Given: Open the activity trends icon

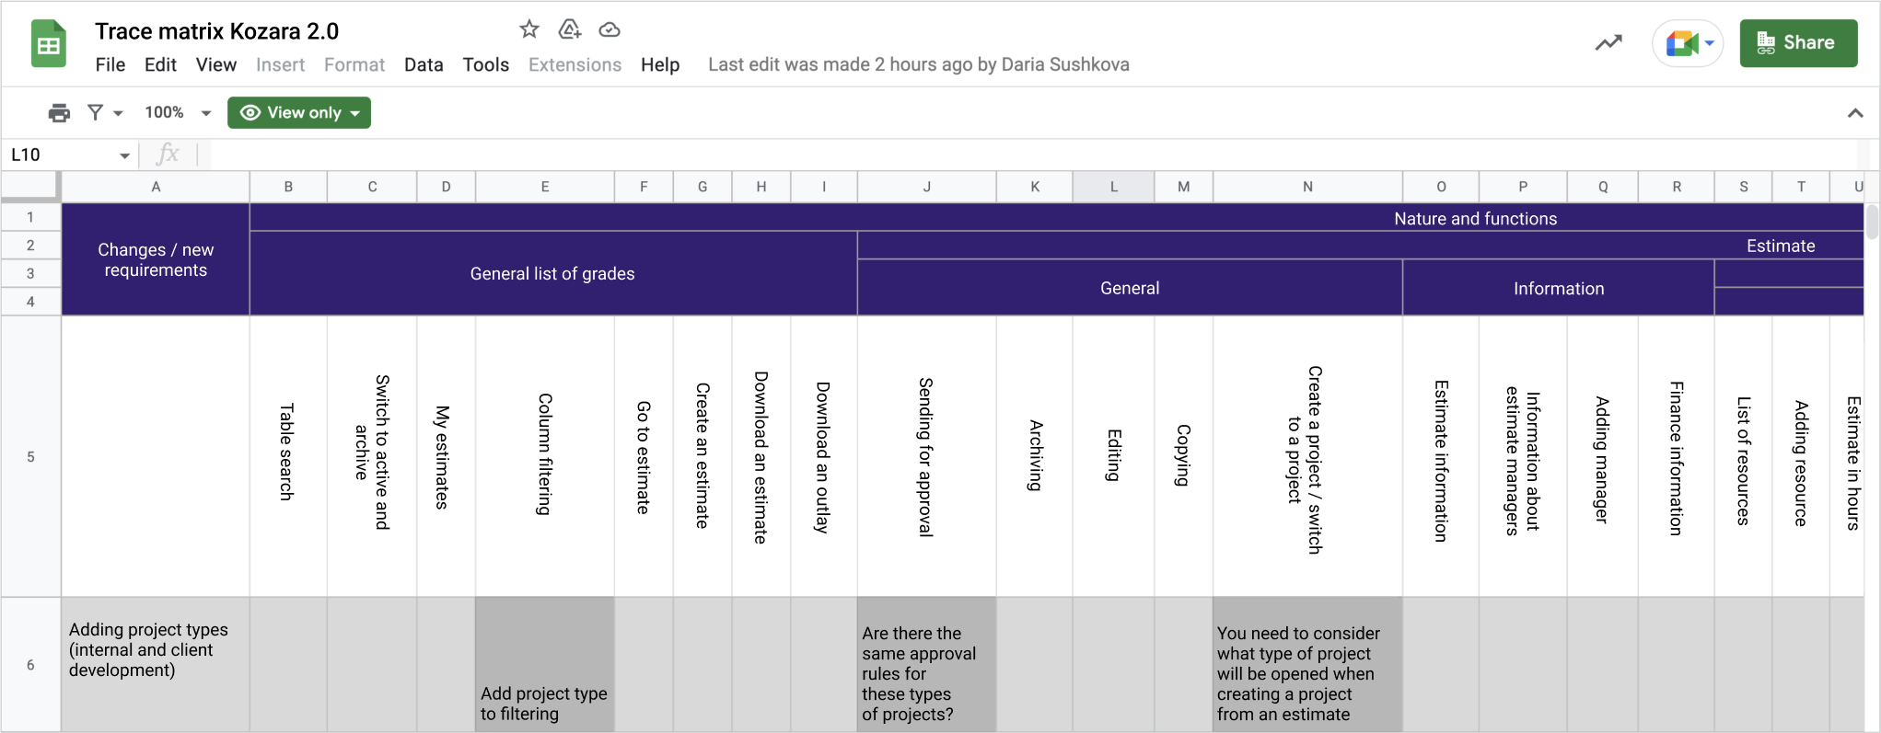Looking at the screenshot, I should click(x=1608, y=43).
